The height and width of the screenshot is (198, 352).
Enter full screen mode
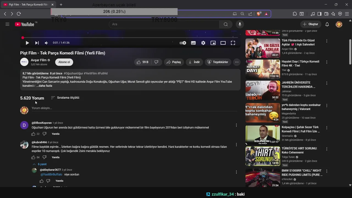pyautogui.click(x=233, y=43)
